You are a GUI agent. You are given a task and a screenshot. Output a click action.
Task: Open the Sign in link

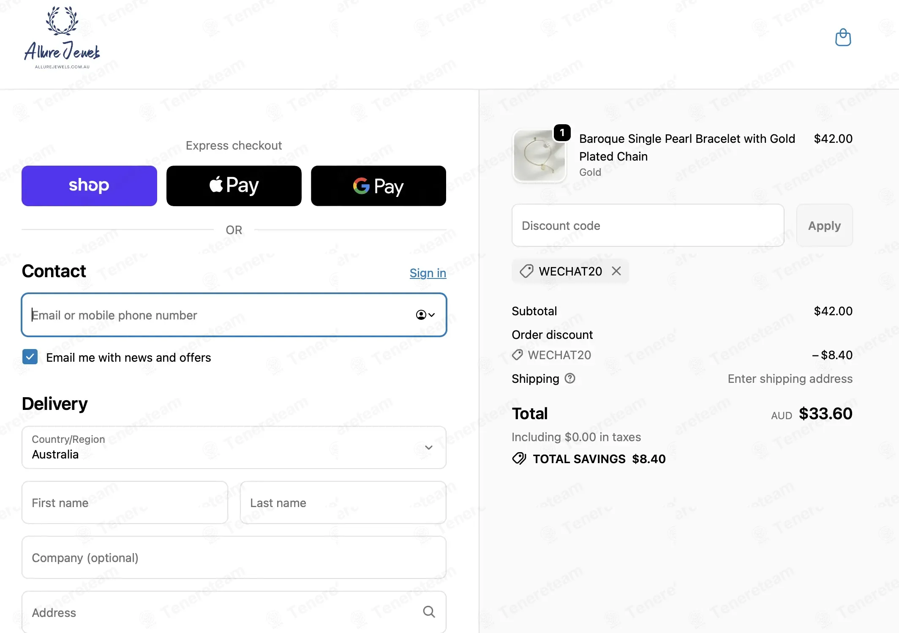pos(428,273)
